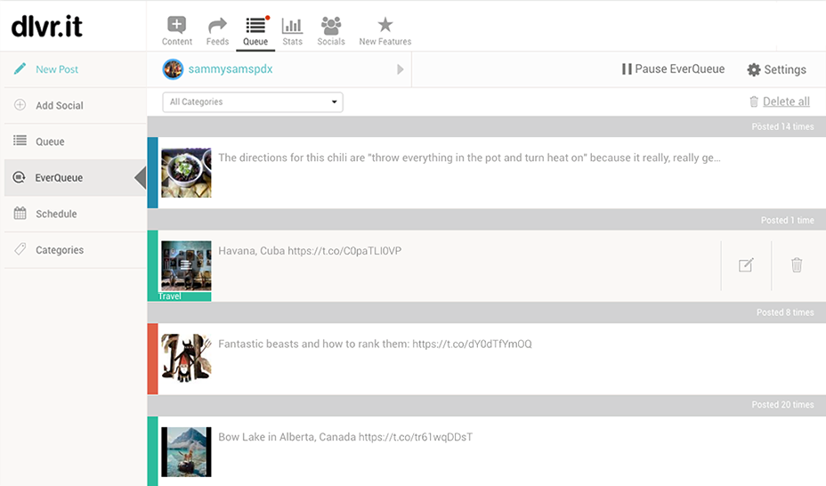Click the blue category bar of chili post
The image size is (826, 486).
(152, 173)
